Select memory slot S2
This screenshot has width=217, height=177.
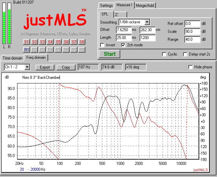point(34,42)
